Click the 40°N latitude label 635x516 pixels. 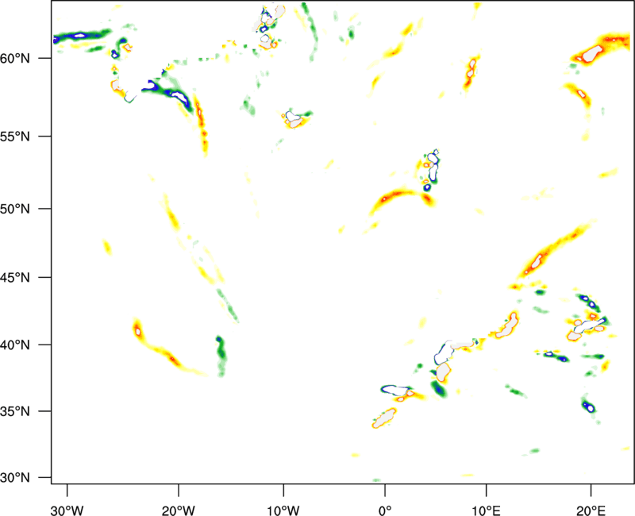pos(15,345)
